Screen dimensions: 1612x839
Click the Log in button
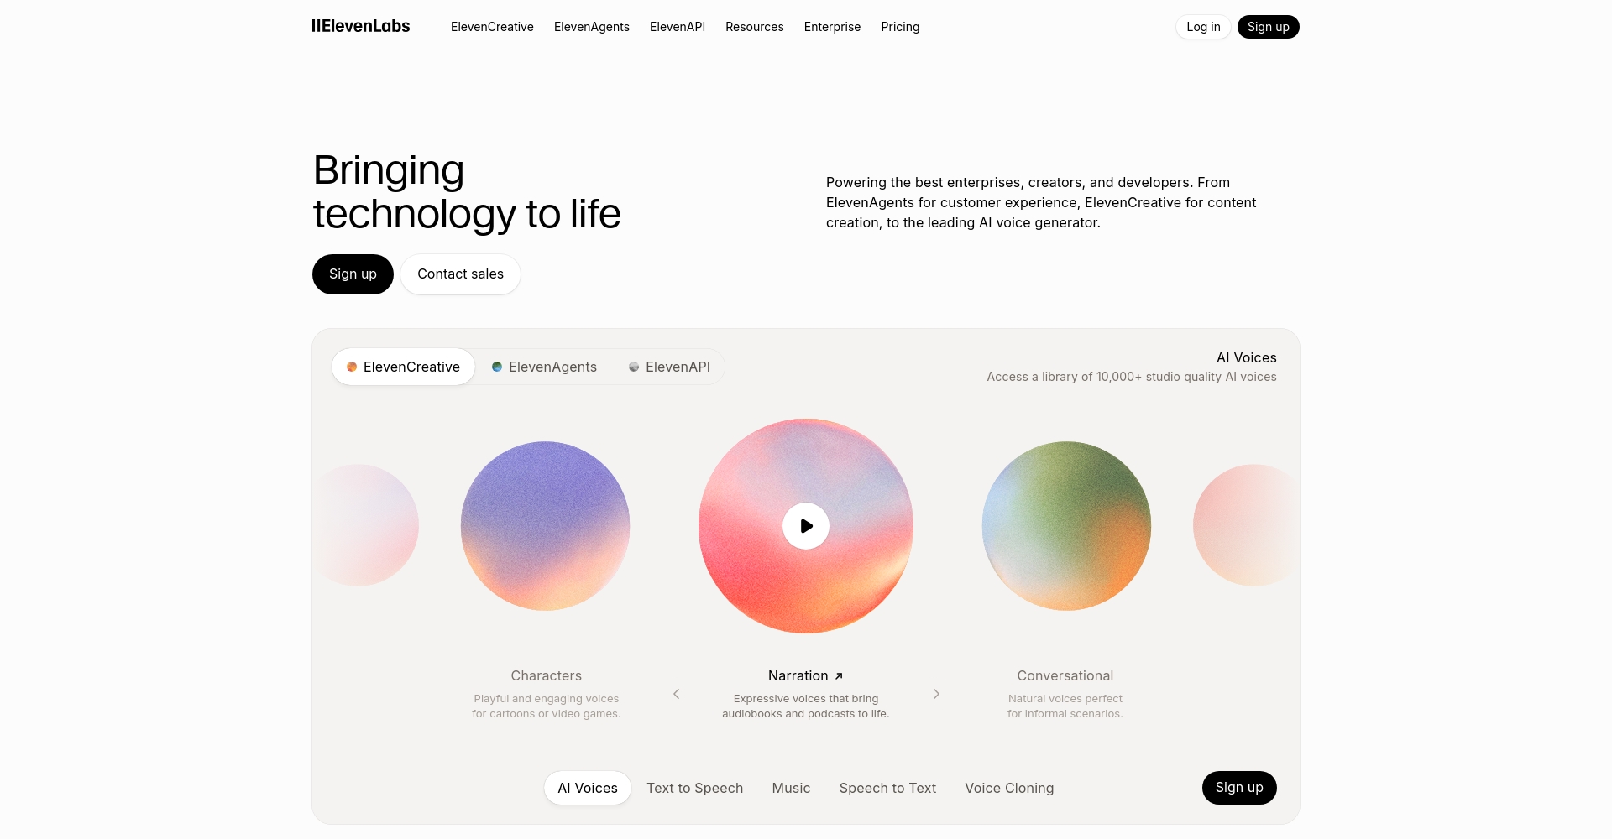point(1203,27)
